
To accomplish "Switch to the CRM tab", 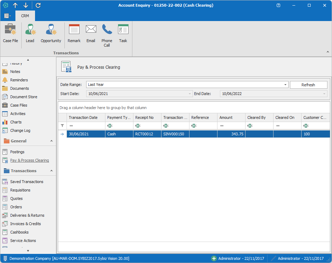I will coord(25,16).
